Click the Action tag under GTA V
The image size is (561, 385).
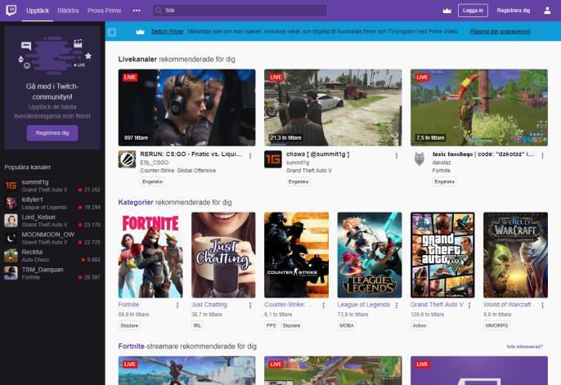point(420,325)
